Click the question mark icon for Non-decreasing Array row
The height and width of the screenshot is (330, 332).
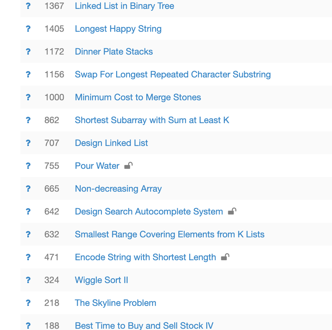coord(28,189)
